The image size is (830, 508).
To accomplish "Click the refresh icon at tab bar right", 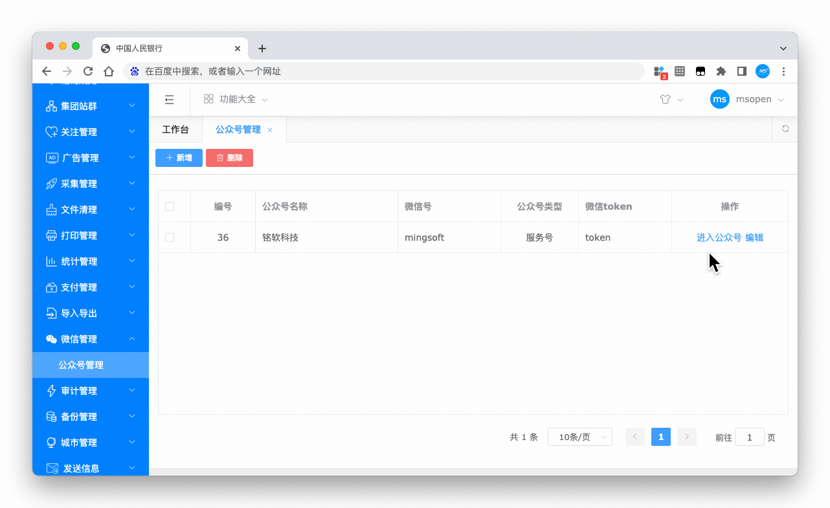I will tap(785, 129).
